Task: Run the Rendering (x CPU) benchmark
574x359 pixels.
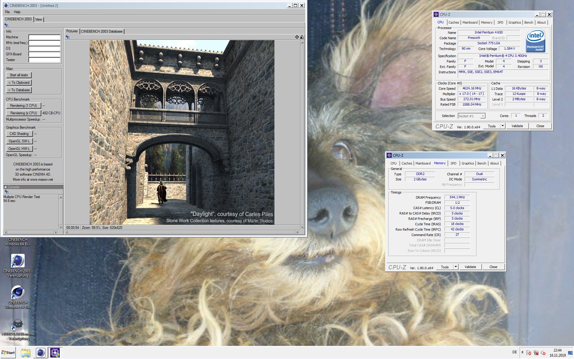Action: [x=23, y=113]
